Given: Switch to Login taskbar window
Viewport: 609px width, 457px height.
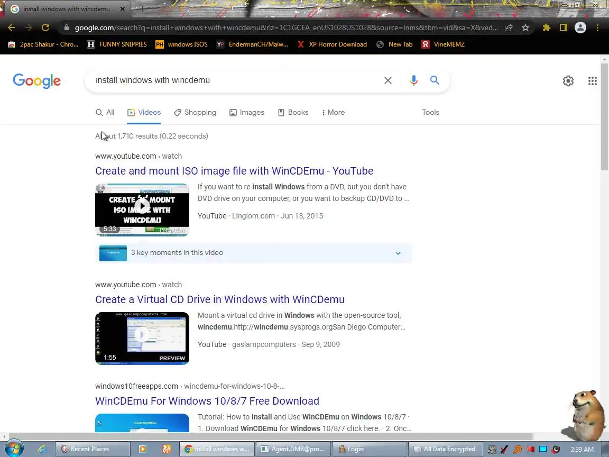Looking at the screenshot, I should pos(370,449).
